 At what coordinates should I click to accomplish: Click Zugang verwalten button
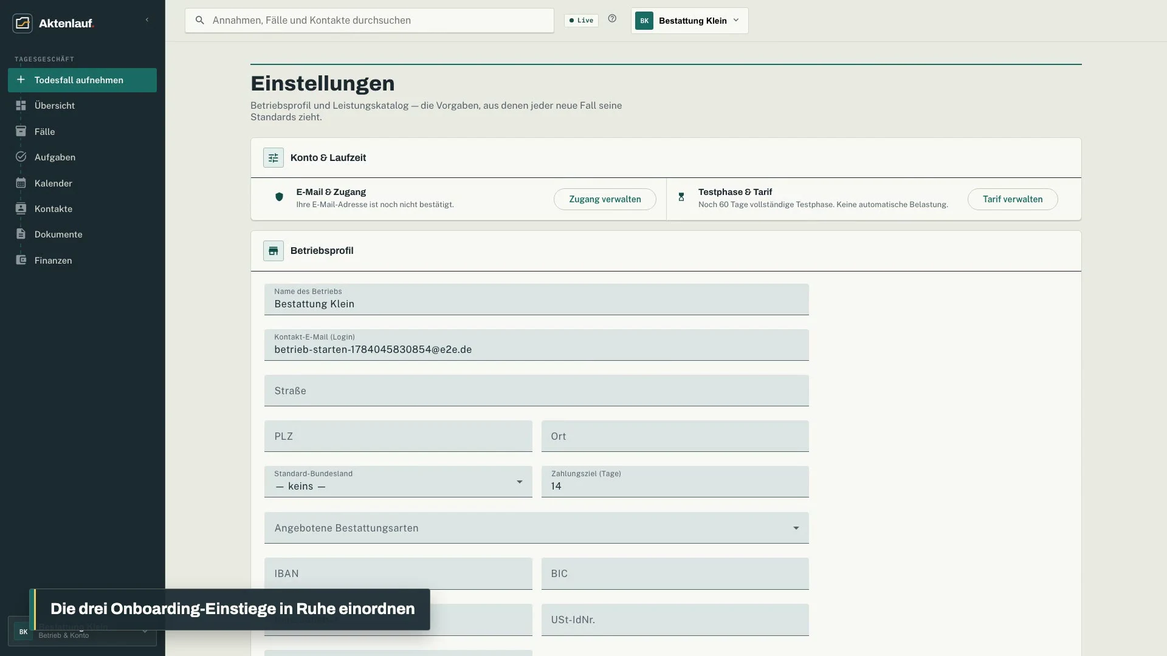point(605,199)
